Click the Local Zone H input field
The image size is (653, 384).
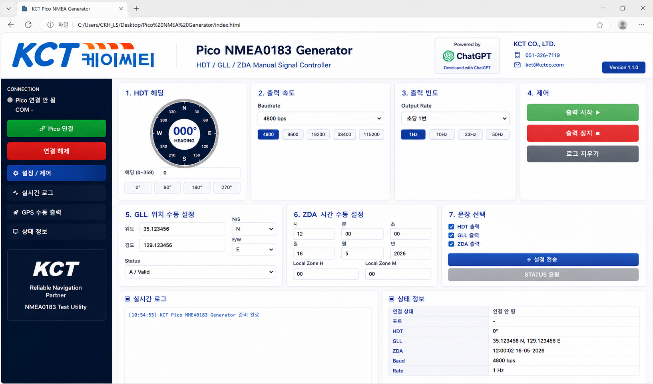(x=326, y=274)
